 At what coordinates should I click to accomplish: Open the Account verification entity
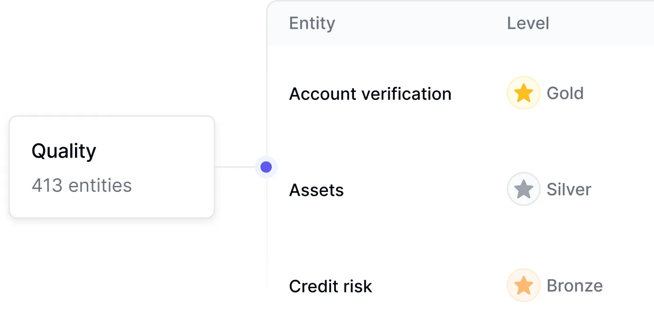pos(370,94)
